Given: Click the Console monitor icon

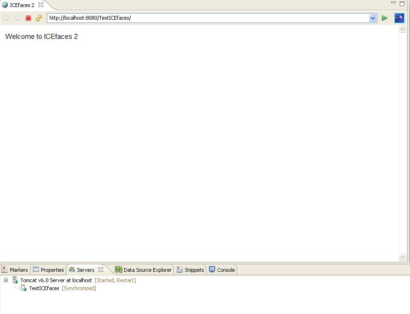Looking at the screenshot, I should pyautogui.click(x=212, y=269).
